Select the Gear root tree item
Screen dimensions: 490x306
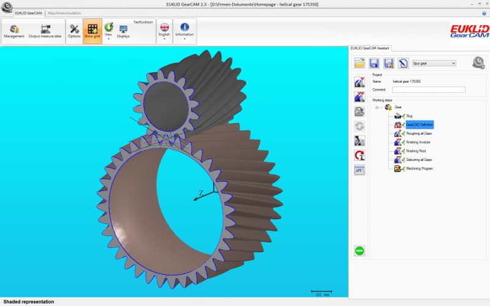[x=398, y=107]
